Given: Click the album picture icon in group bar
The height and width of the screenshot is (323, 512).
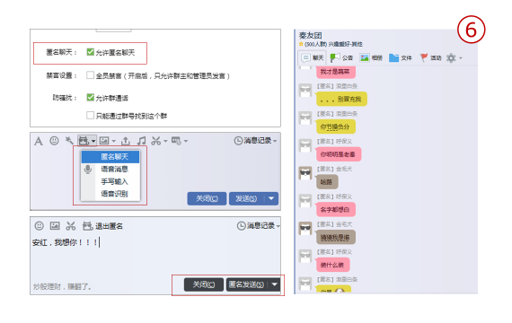Looking at the screenshot, I should 365,57.
